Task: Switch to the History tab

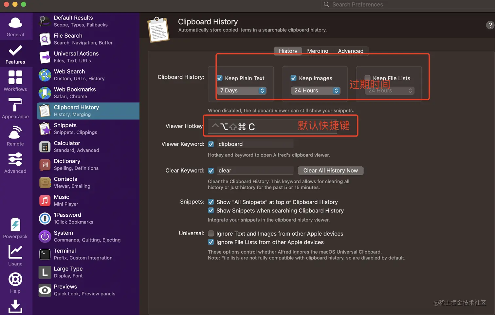Action: 288,51
